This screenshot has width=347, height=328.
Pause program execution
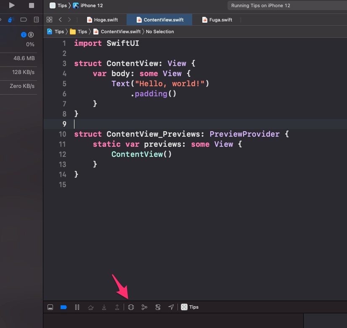[77, 307]
